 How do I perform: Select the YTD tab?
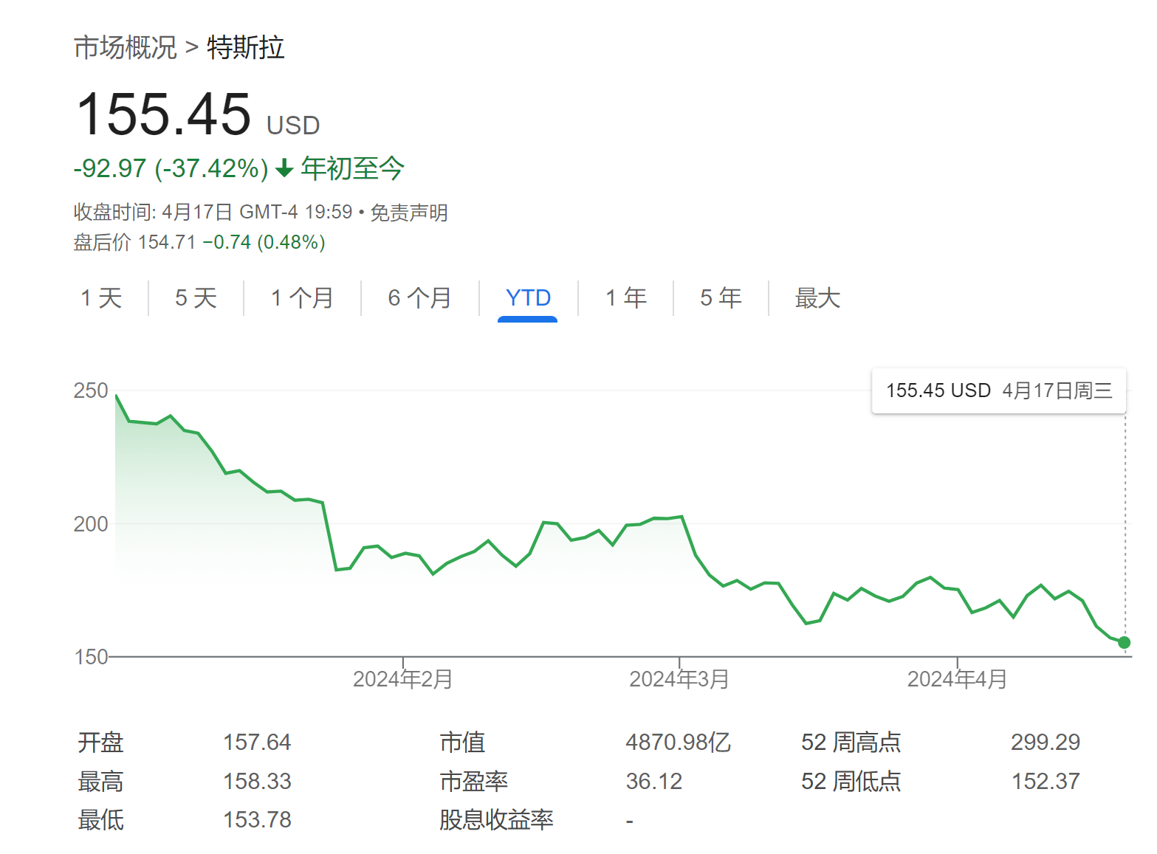tap(528, 298)
